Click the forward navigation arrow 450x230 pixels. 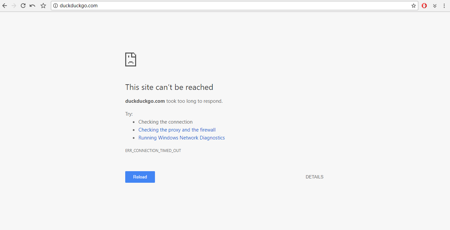14,6
